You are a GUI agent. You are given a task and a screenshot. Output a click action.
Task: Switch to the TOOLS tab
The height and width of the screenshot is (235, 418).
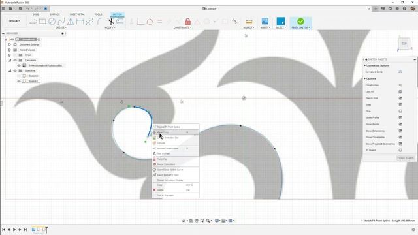98,14
